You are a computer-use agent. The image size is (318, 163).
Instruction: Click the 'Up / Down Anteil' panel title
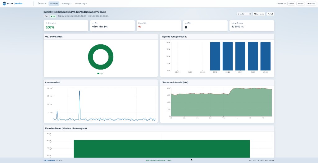tap(54, 37)
